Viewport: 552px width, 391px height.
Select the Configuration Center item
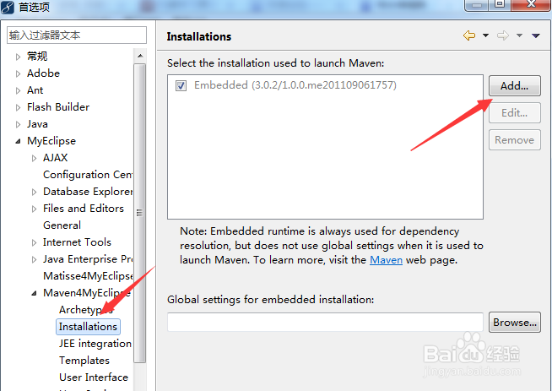coord(88,175)
